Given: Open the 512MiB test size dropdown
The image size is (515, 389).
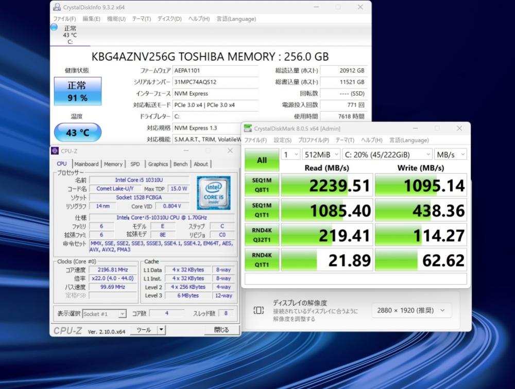Looking at the screenshot, I should coord(321,154).
